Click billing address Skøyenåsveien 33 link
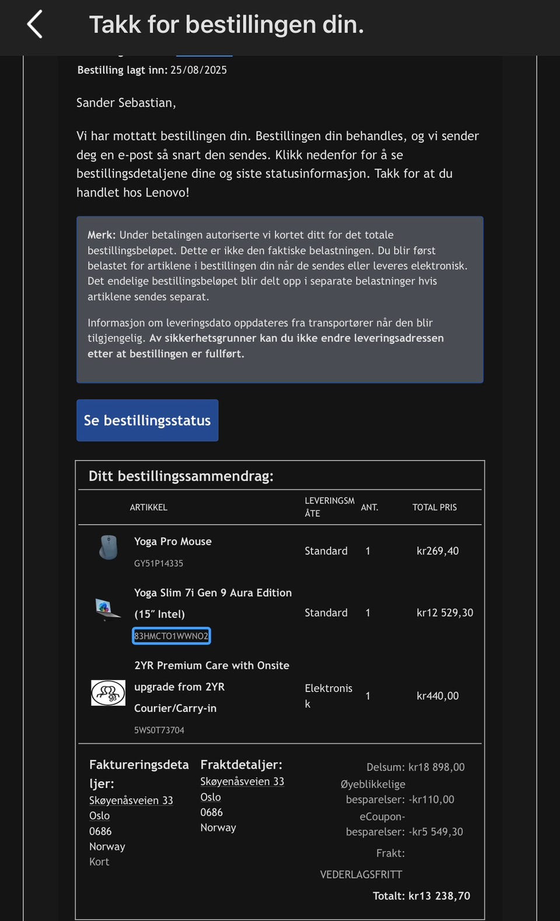 [131, 800]
